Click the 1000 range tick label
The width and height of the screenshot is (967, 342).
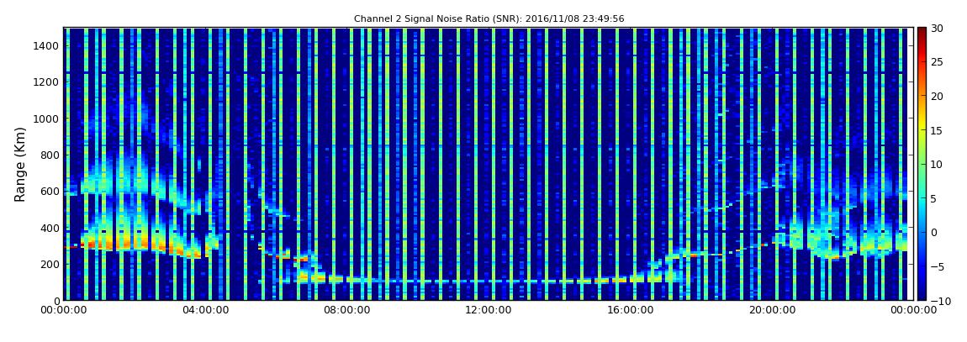pyautogui.click(x=47, y=118)
